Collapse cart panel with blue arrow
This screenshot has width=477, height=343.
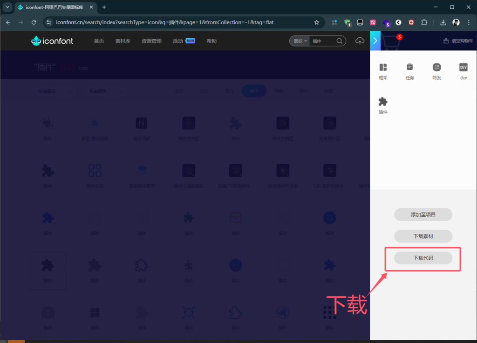(x=375, y=41)
